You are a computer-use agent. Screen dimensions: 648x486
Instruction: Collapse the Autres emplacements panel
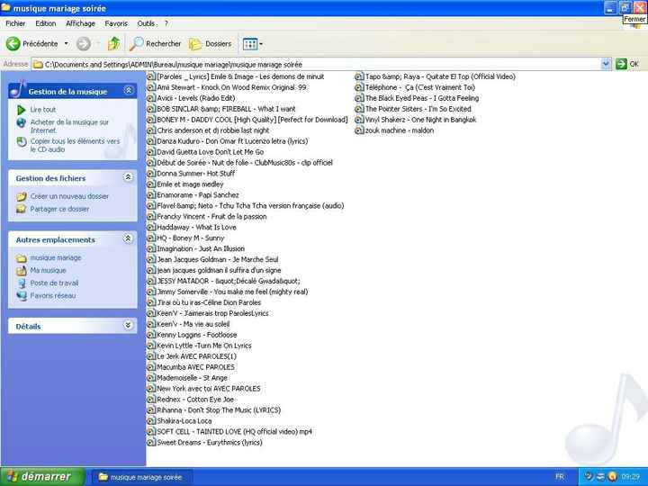[128, 238]
